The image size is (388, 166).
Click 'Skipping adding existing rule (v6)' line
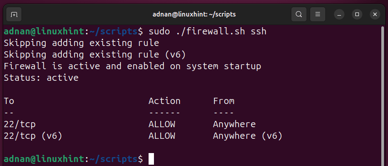pyautogui.click(x=94, y=55)
